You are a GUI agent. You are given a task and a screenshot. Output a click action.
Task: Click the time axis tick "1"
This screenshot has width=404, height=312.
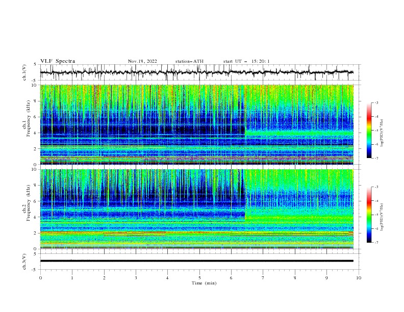coord(72,278)
